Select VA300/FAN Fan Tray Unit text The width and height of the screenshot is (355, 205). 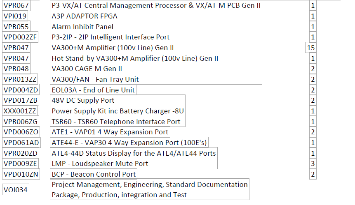tap(95, 79)
